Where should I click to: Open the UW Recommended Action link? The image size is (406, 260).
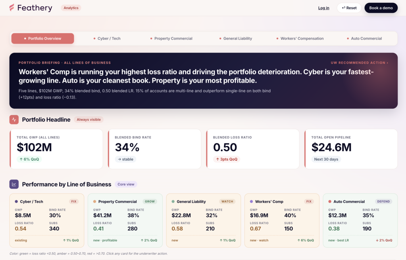click(360, 63)
